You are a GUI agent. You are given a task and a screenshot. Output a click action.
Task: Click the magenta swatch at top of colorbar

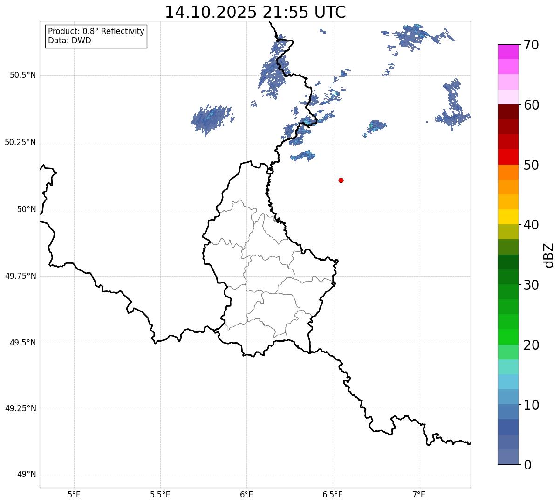coord(508,52)
